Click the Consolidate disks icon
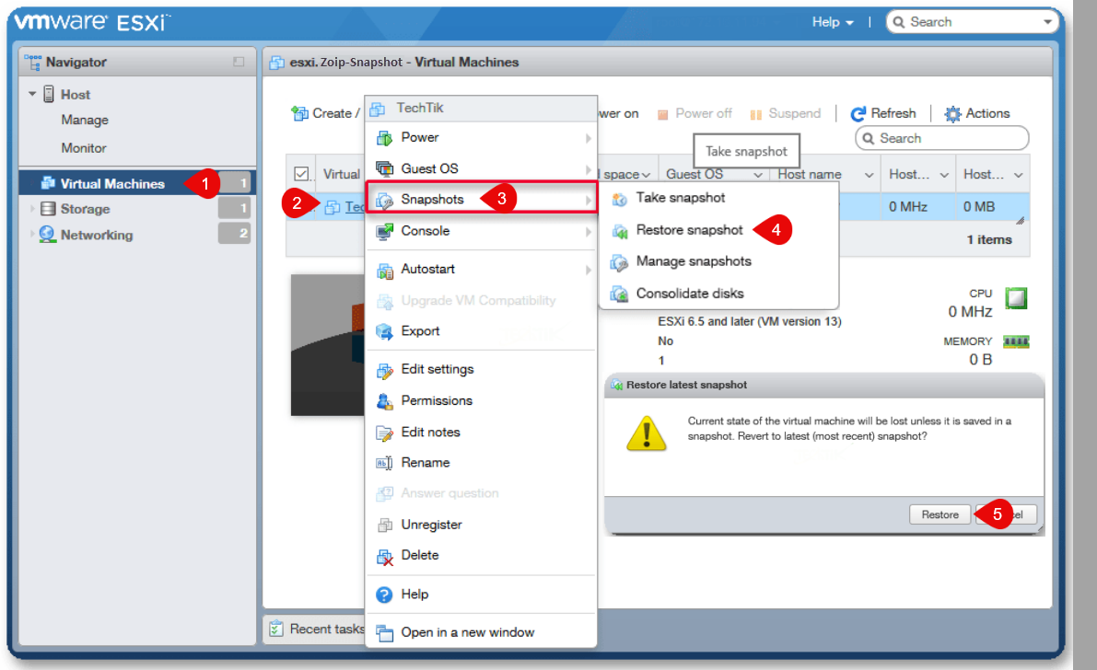 click(619, 294)
